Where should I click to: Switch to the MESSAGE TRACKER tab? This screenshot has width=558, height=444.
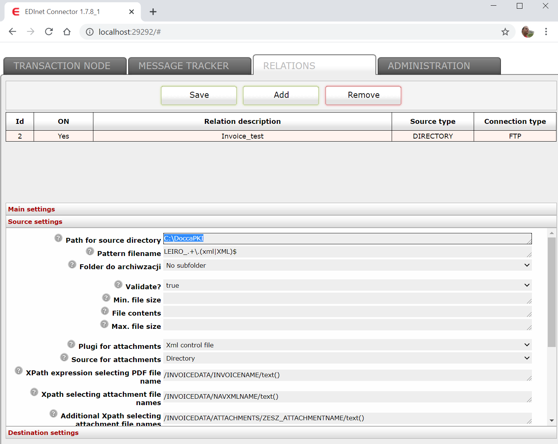(x=190, y=66)
